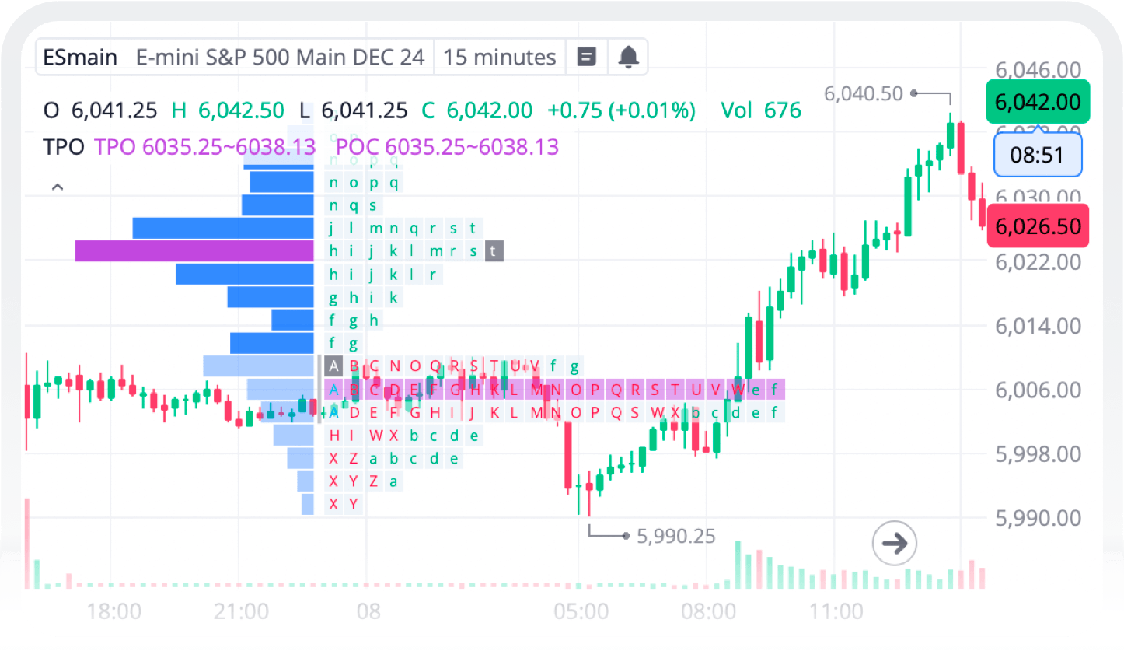The image size is (1124, 658).
Task: Click the bell alert icon
Action: coord(628,57)
